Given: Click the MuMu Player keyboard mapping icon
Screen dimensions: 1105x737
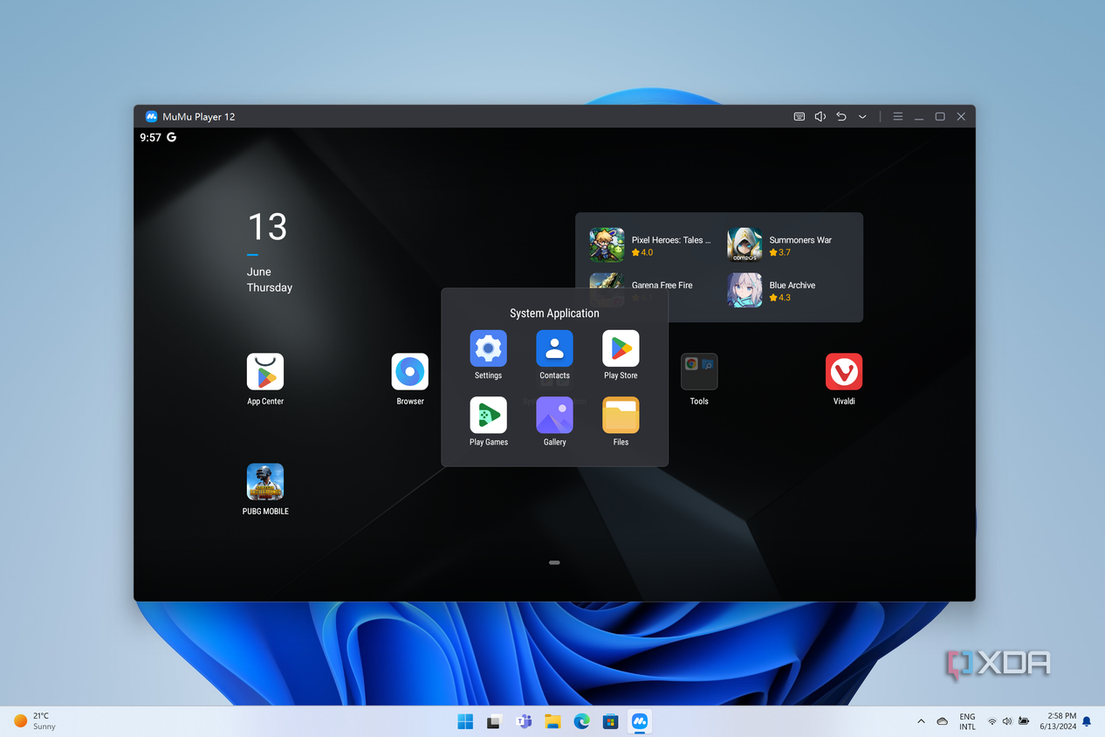Looking at the screenshot, I should pos(799,116).
